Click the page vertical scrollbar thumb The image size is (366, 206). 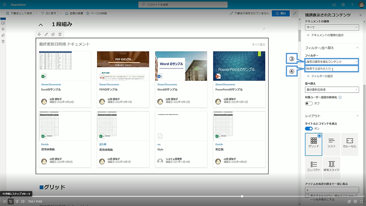coord(299,36)
